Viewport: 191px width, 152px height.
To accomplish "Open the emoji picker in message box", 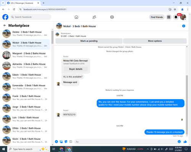I will [179, 142].
